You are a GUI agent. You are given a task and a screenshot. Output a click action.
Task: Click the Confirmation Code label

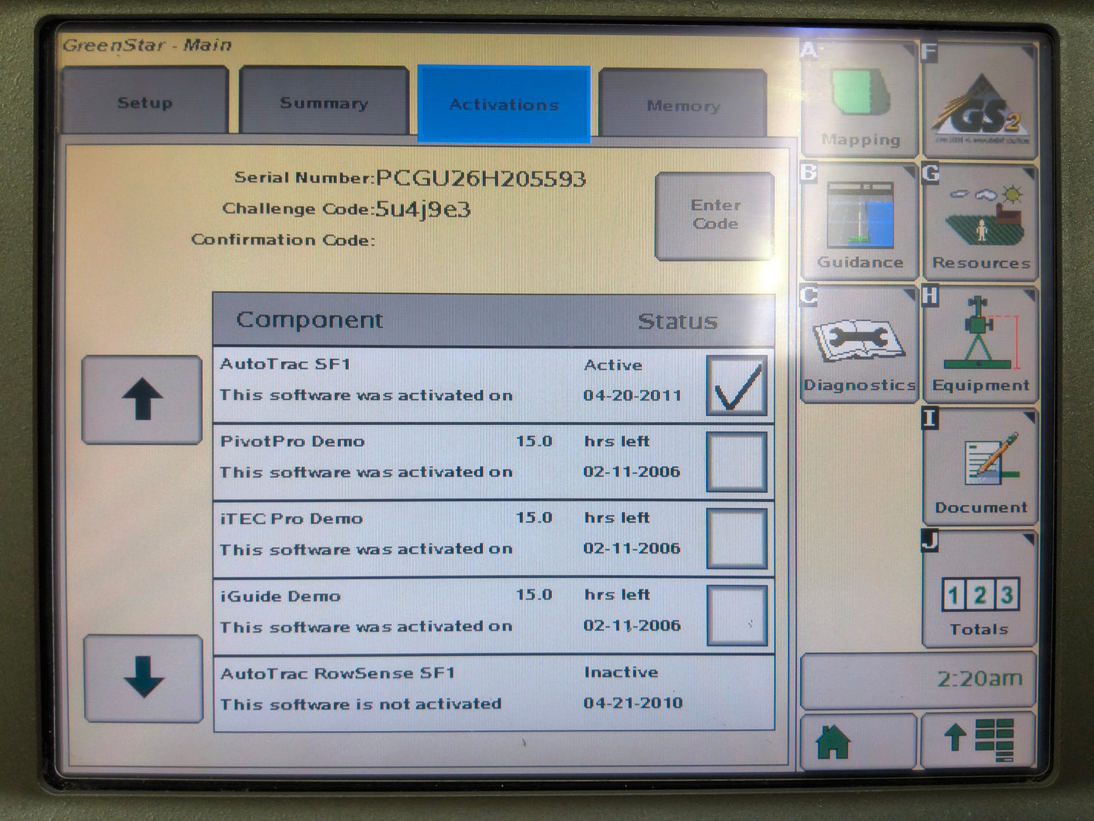(x=283, y=239)
